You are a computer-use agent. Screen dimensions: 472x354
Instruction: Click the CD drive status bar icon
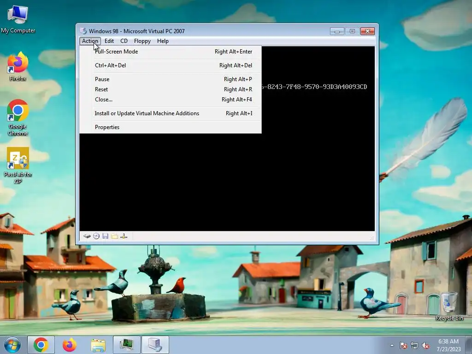coord(96,236)
